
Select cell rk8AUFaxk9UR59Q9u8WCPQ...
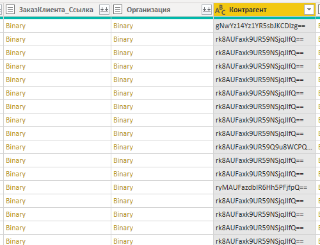(264, 147)
